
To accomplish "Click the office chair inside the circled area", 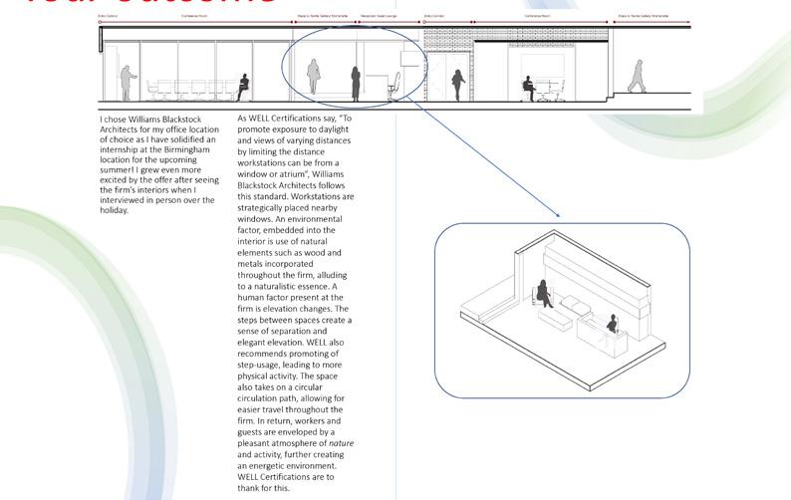I will (395, 86).
